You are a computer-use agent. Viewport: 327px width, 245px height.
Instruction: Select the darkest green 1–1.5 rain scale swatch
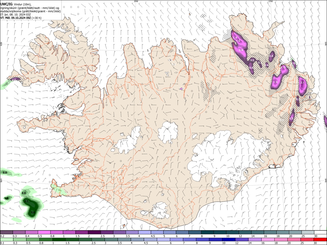pos(59,240)
